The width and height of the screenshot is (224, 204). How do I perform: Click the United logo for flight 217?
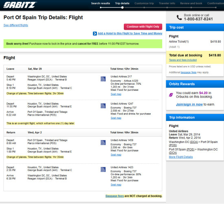point(103,79)
